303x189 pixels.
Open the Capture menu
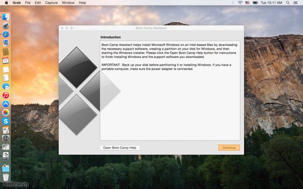pyautogui.click(x=52, y=3)
